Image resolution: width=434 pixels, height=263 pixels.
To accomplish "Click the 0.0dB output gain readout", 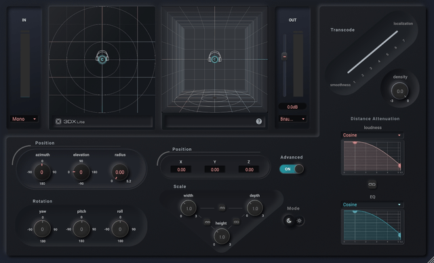I will pos(292,107).
